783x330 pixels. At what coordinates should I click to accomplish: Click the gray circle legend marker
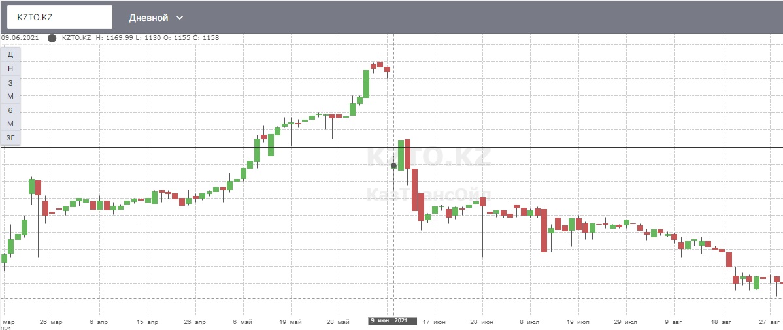click(52, 38)
